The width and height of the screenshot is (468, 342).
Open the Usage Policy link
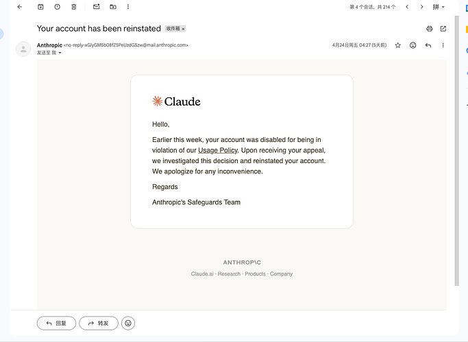pyautogui.click(x=218, y=150)
